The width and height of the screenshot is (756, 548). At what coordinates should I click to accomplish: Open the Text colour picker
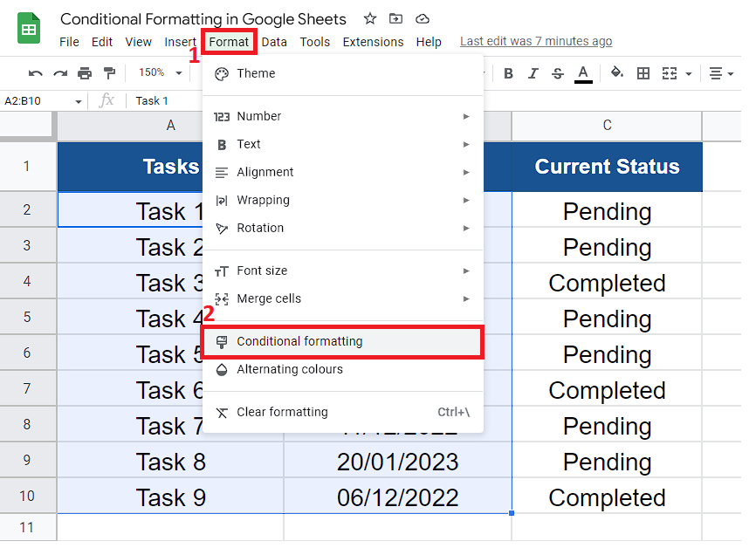582,73
